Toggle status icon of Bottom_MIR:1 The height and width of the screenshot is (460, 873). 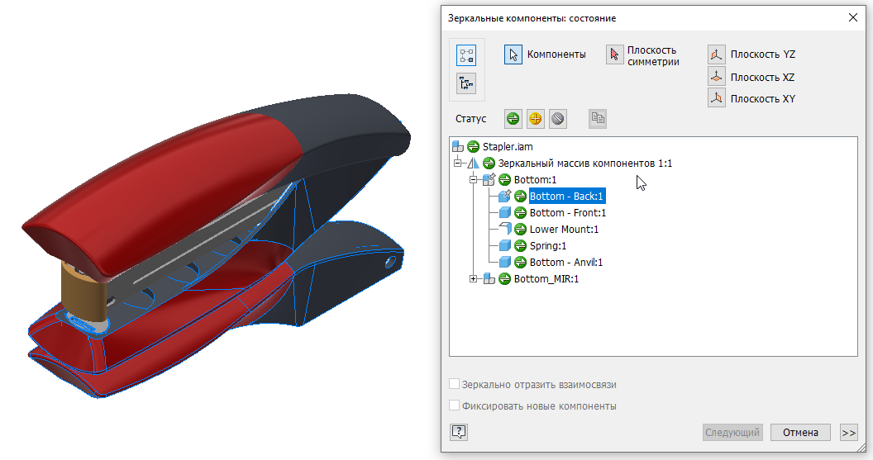pos(504,278)
